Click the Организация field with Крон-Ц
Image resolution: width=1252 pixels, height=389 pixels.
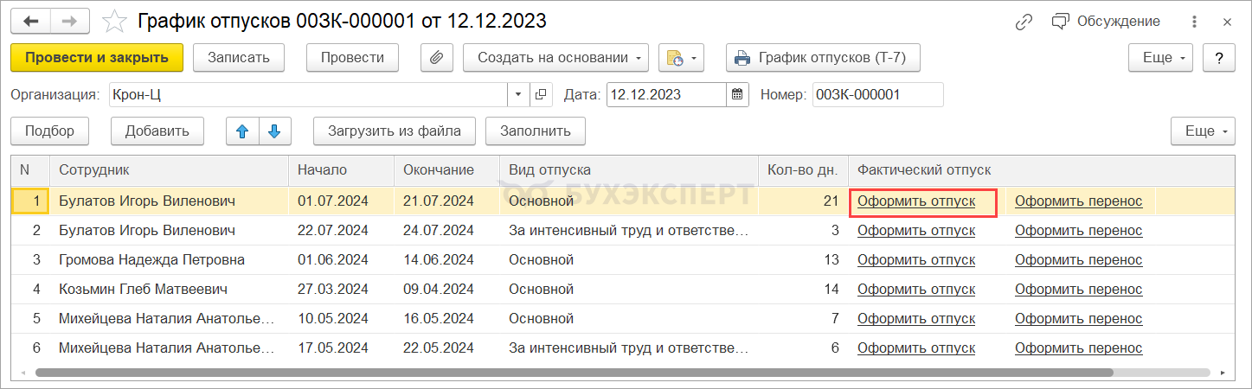pos(306,94)
